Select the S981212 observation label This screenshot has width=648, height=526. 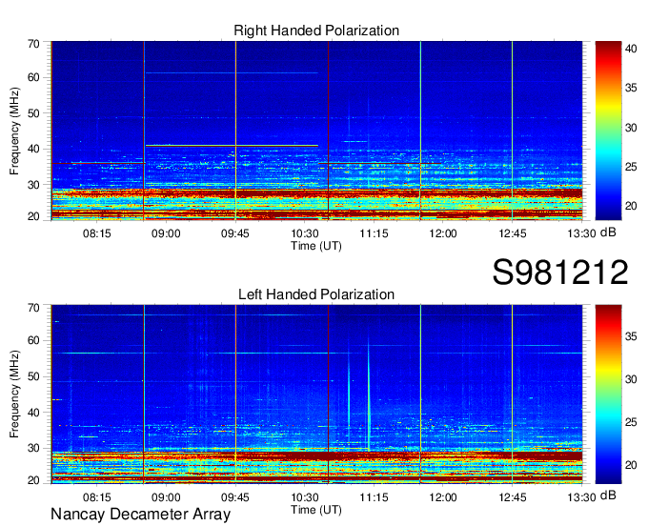coord(560,273)
